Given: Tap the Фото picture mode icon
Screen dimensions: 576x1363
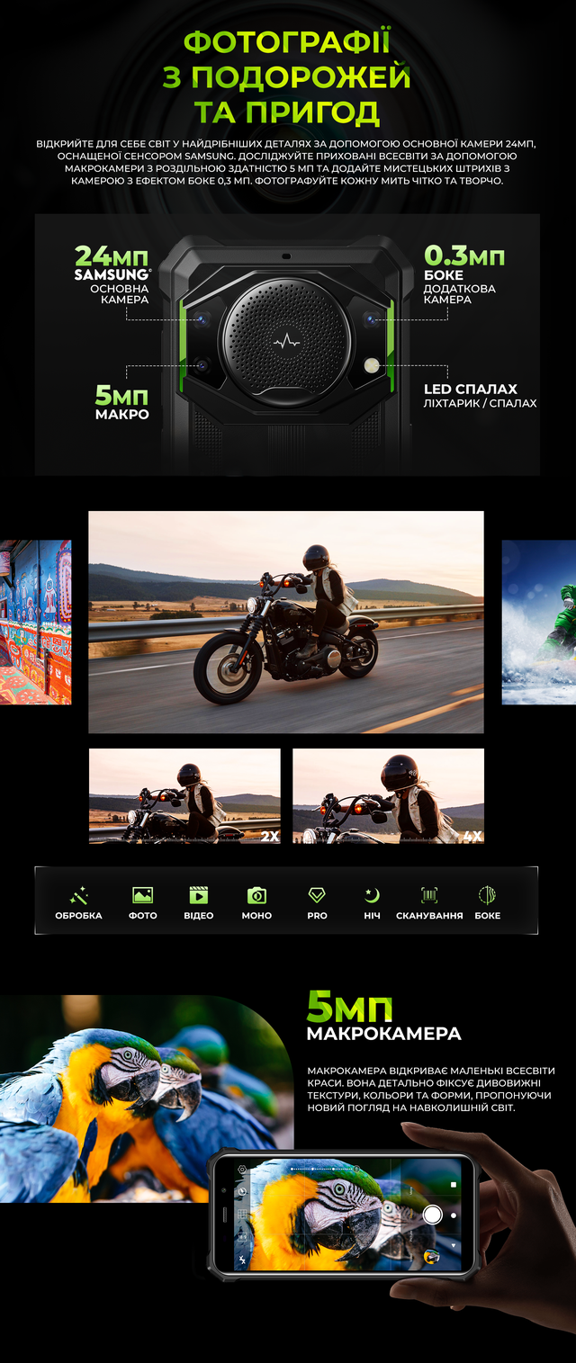Looking at the screenshot, I should [142, 896].
